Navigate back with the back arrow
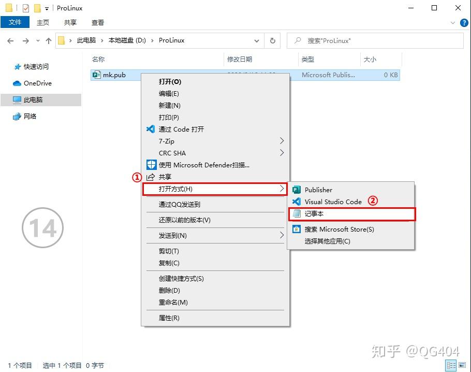471x372 pixels. tap(10, 40)
